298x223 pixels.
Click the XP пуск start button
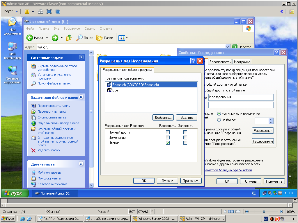15,193
